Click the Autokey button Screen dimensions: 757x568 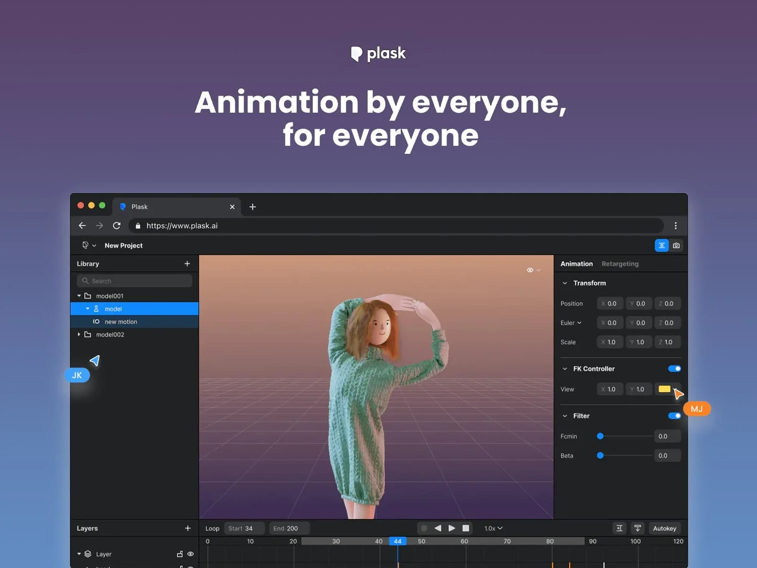[x=664, y=528]
